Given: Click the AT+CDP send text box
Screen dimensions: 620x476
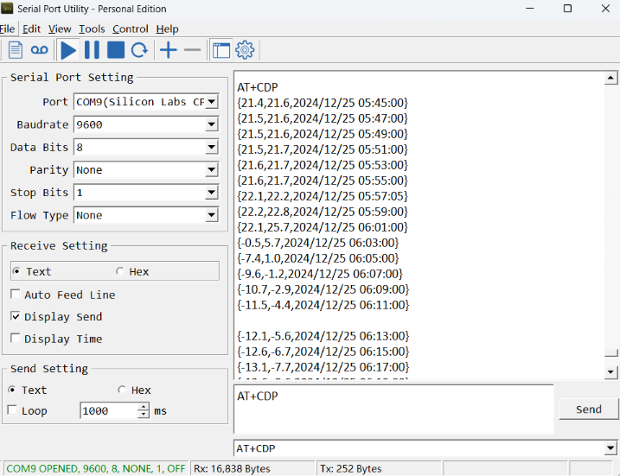Looking at the screenshot, I should pyautogui.click(x=393, y=409).
